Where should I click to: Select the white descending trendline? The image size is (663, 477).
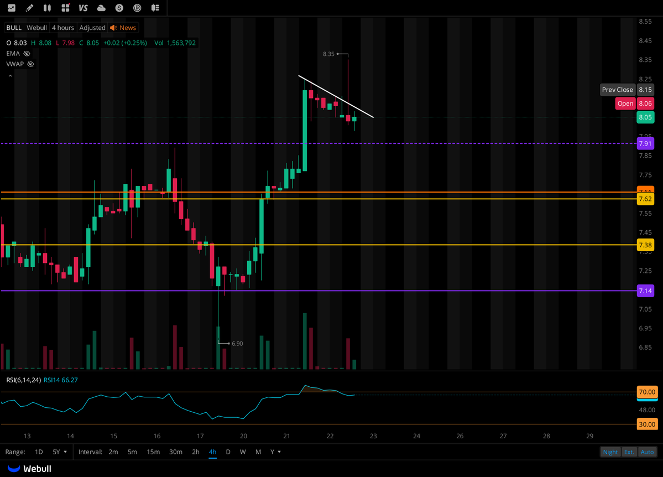tap(336, 96)
